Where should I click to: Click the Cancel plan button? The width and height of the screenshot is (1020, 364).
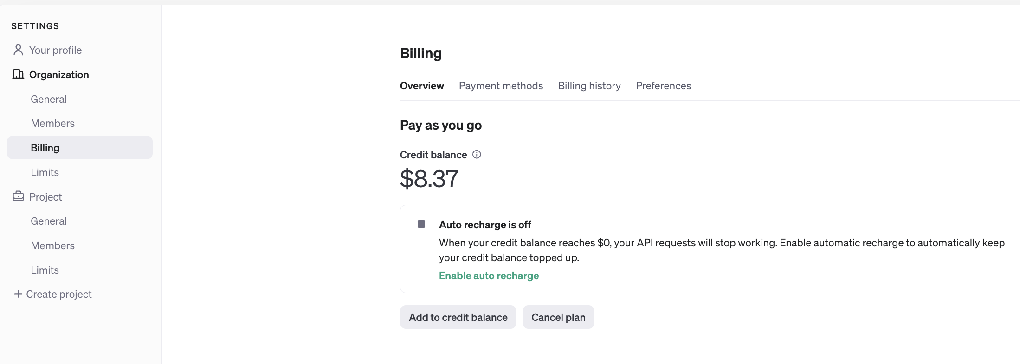click(x=558, y=317)
